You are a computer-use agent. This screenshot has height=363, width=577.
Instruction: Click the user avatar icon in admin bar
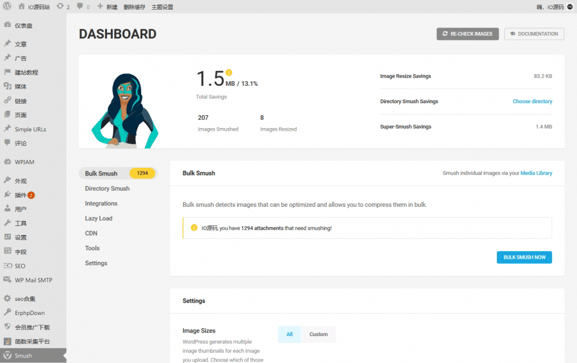tap(570, 6)
